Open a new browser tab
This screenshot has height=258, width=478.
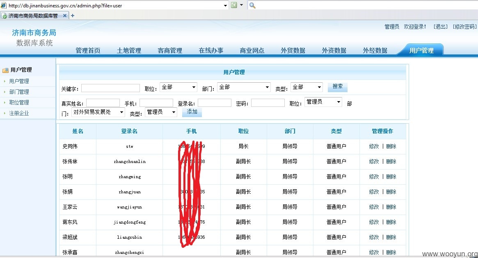tap(73, 16)
